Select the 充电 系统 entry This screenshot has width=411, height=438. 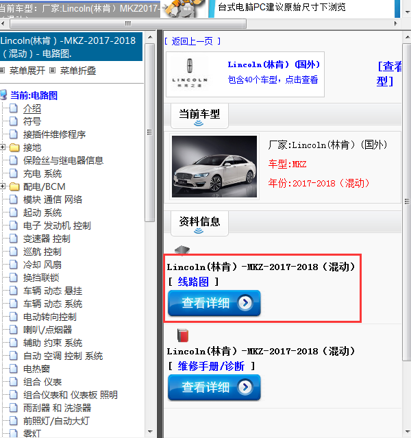[42, 173]
